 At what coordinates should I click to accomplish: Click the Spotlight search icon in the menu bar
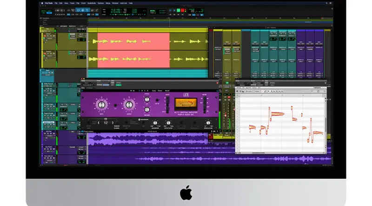(326, 3)
